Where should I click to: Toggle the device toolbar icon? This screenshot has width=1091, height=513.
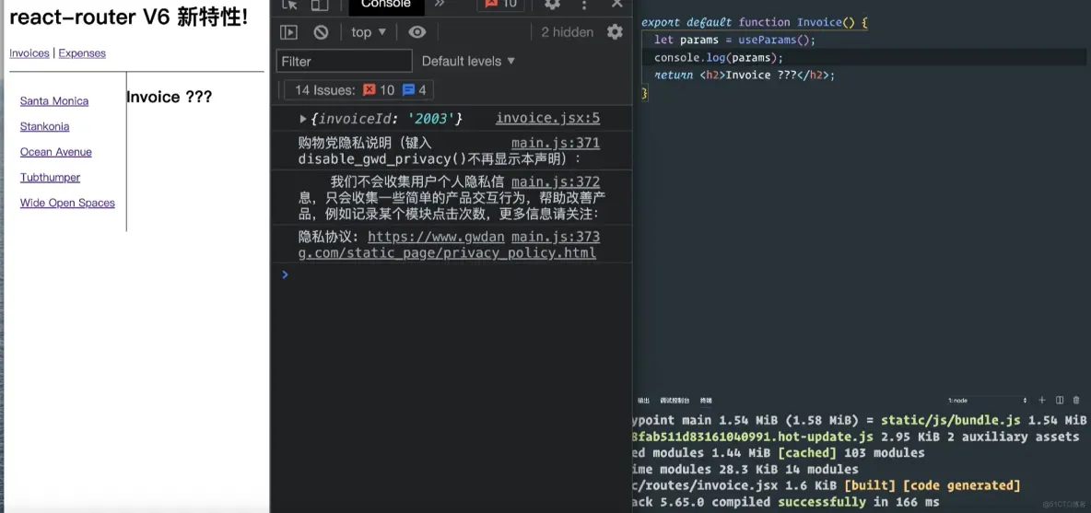320,5
